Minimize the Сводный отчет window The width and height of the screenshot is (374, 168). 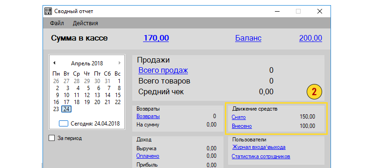click(x=277, y=11)
